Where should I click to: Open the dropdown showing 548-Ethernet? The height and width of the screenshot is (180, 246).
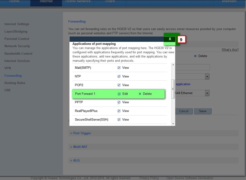click(x=207, y=93)
